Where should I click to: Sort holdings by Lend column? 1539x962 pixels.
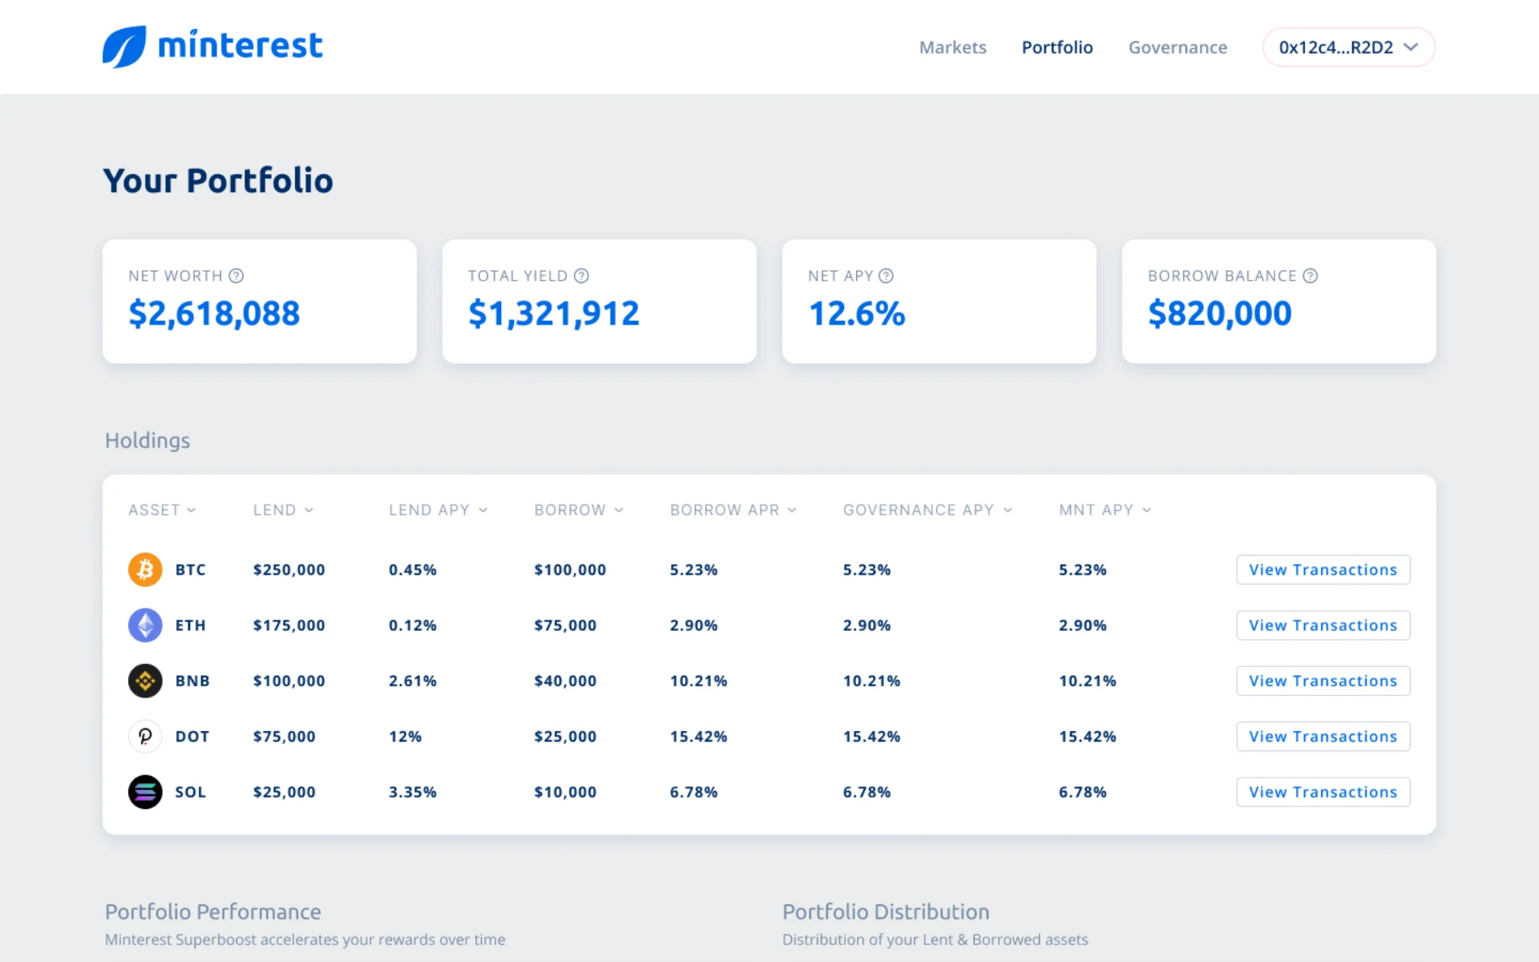[x=283, y=510]
